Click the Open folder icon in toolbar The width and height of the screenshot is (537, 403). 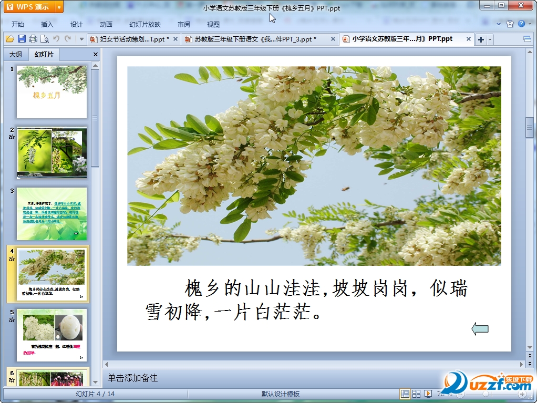click(x=10, y=39)
